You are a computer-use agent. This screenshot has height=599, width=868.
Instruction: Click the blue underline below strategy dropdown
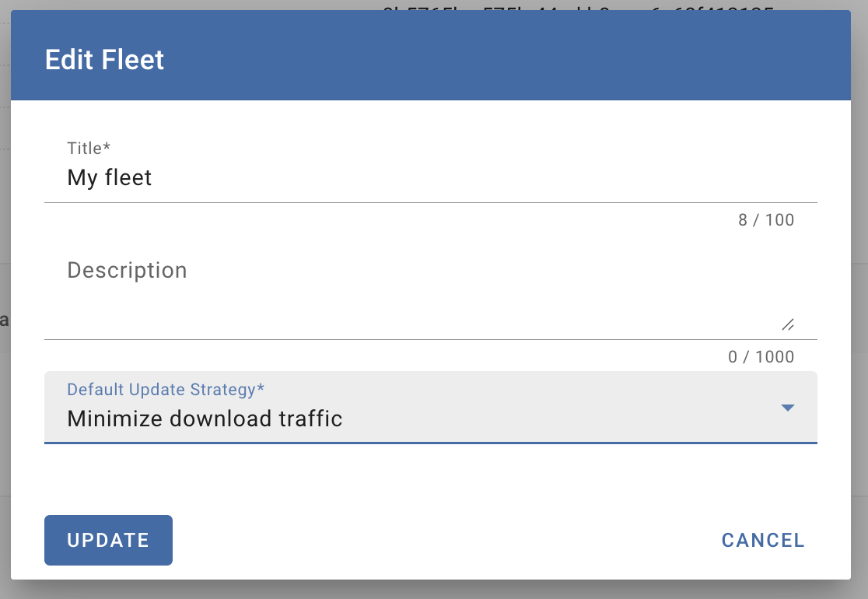pyautogui.click(x=430, y=443)
